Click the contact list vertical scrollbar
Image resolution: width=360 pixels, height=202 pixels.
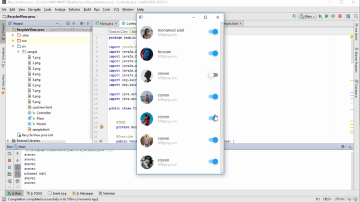point(222,81)
